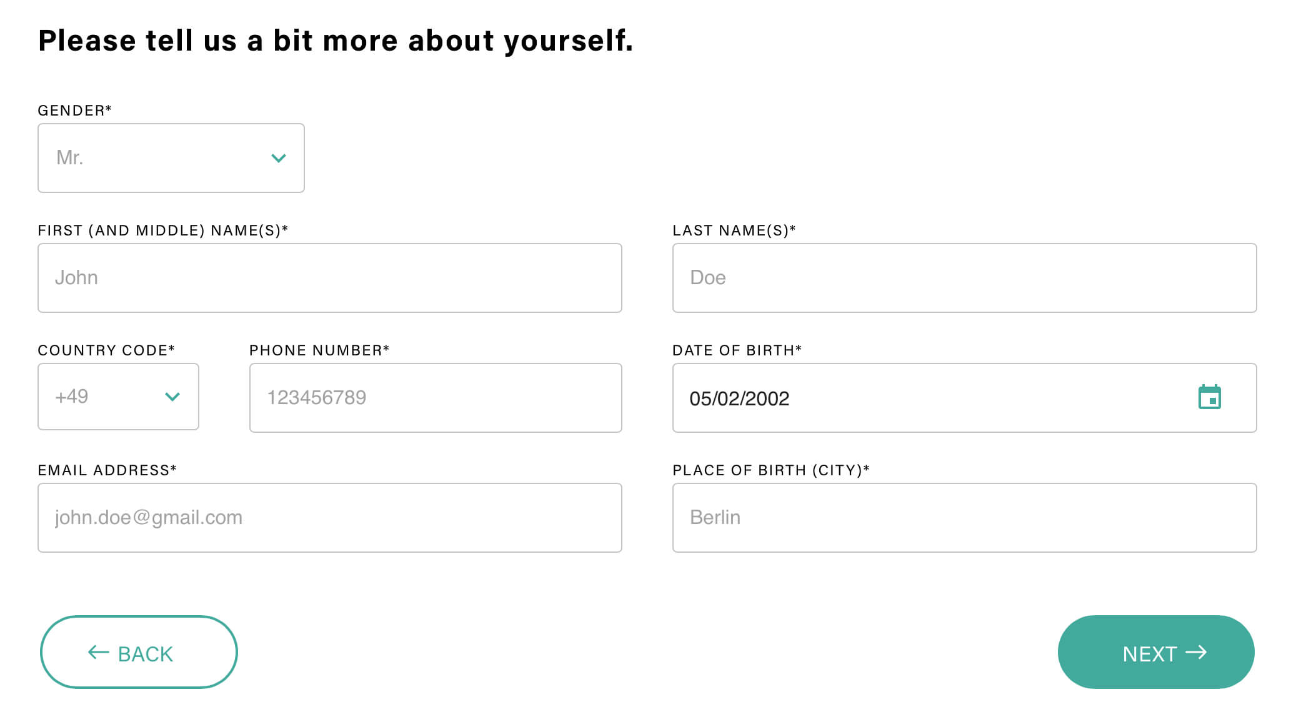This screenshot has height=712, width=1291.
Task: Open the date of birth calendar picker
Action: (1209, 398)
